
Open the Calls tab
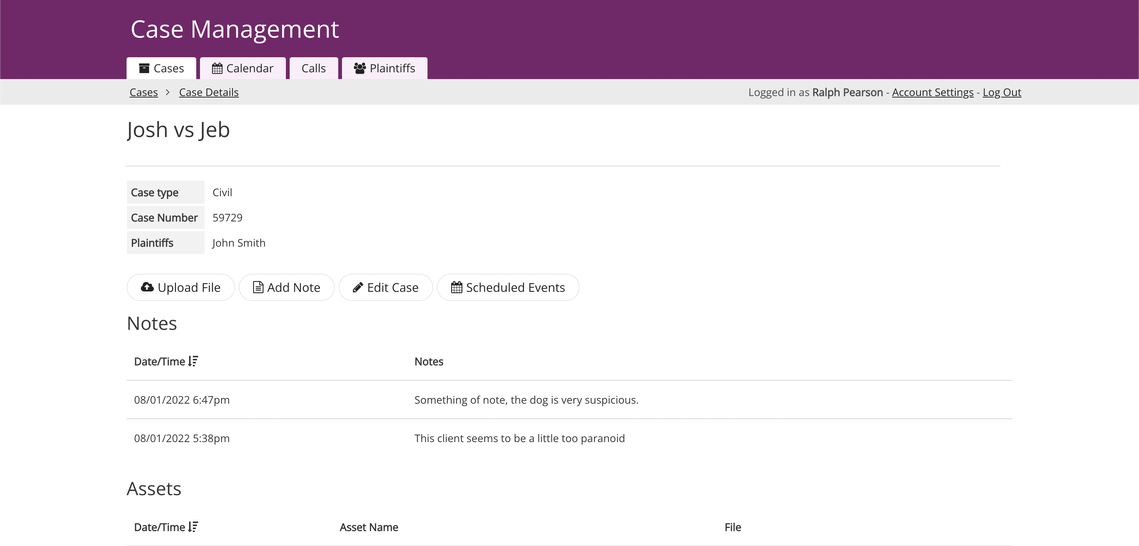[x=313, y=68]
